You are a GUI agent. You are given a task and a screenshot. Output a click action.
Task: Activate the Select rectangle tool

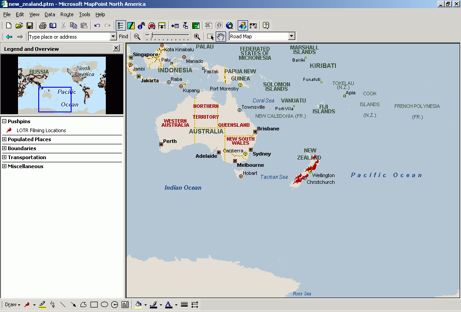coord(210,37)
